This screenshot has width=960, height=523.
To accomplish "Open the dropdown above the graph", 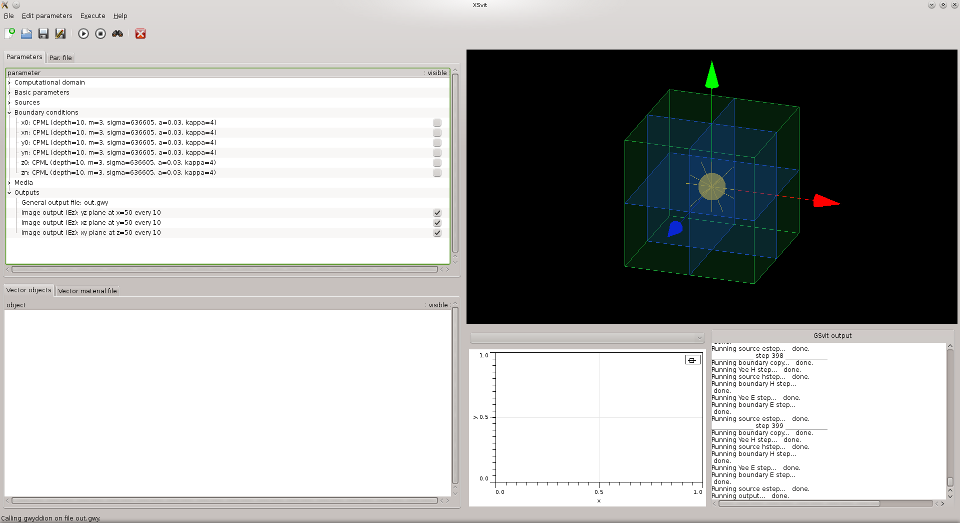I will (587, 338).
